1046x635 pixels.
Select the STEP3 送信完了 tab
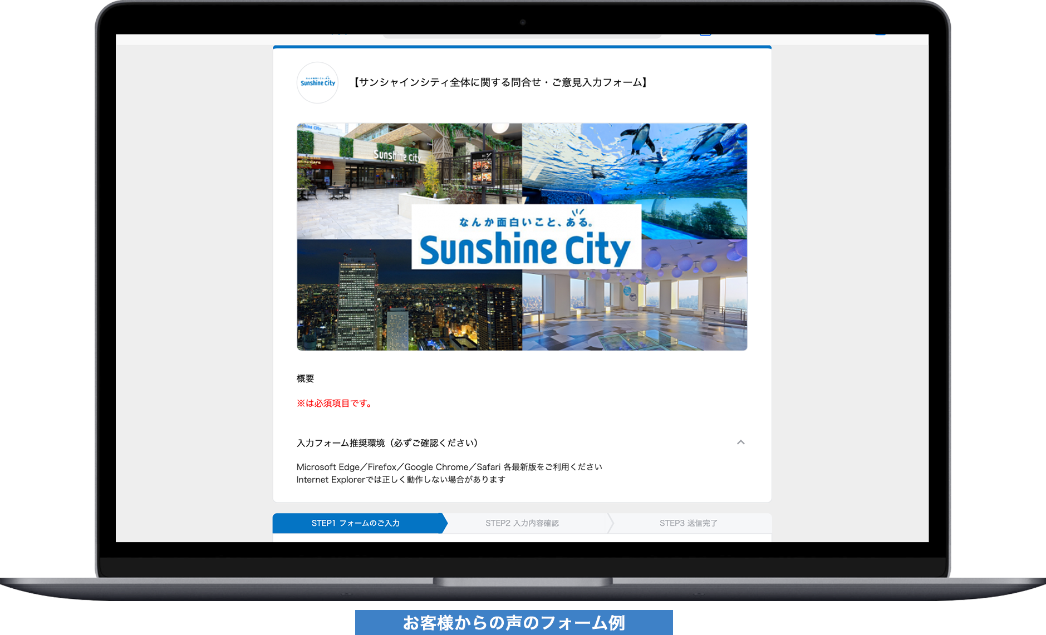tap(689, 523)
